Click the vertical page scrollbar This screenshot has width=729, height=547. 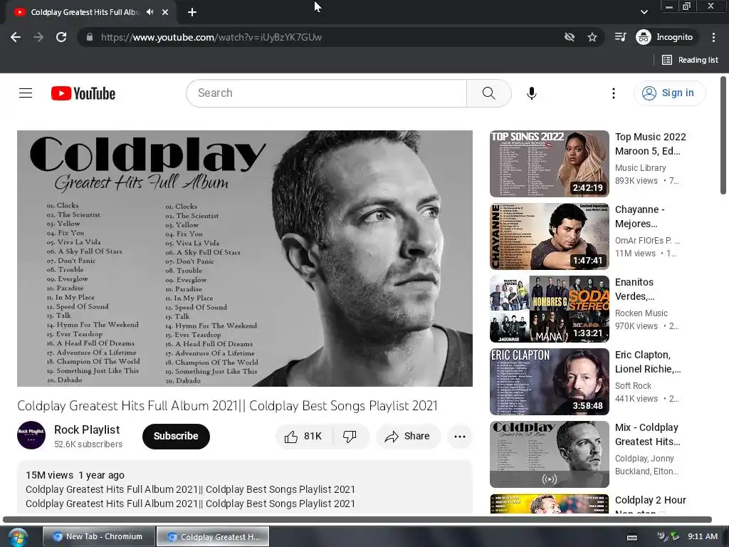(723, 135)
